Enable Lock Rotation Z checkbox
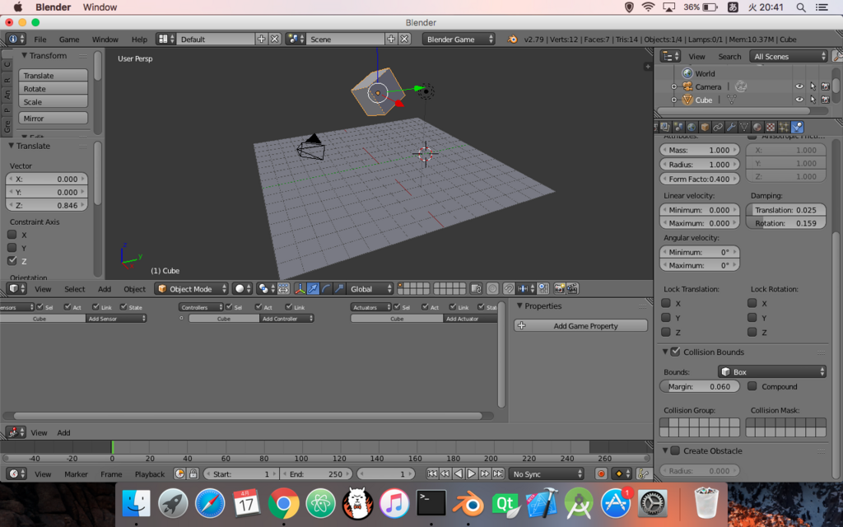Viewport: 843px width, 527px height. 752,333
